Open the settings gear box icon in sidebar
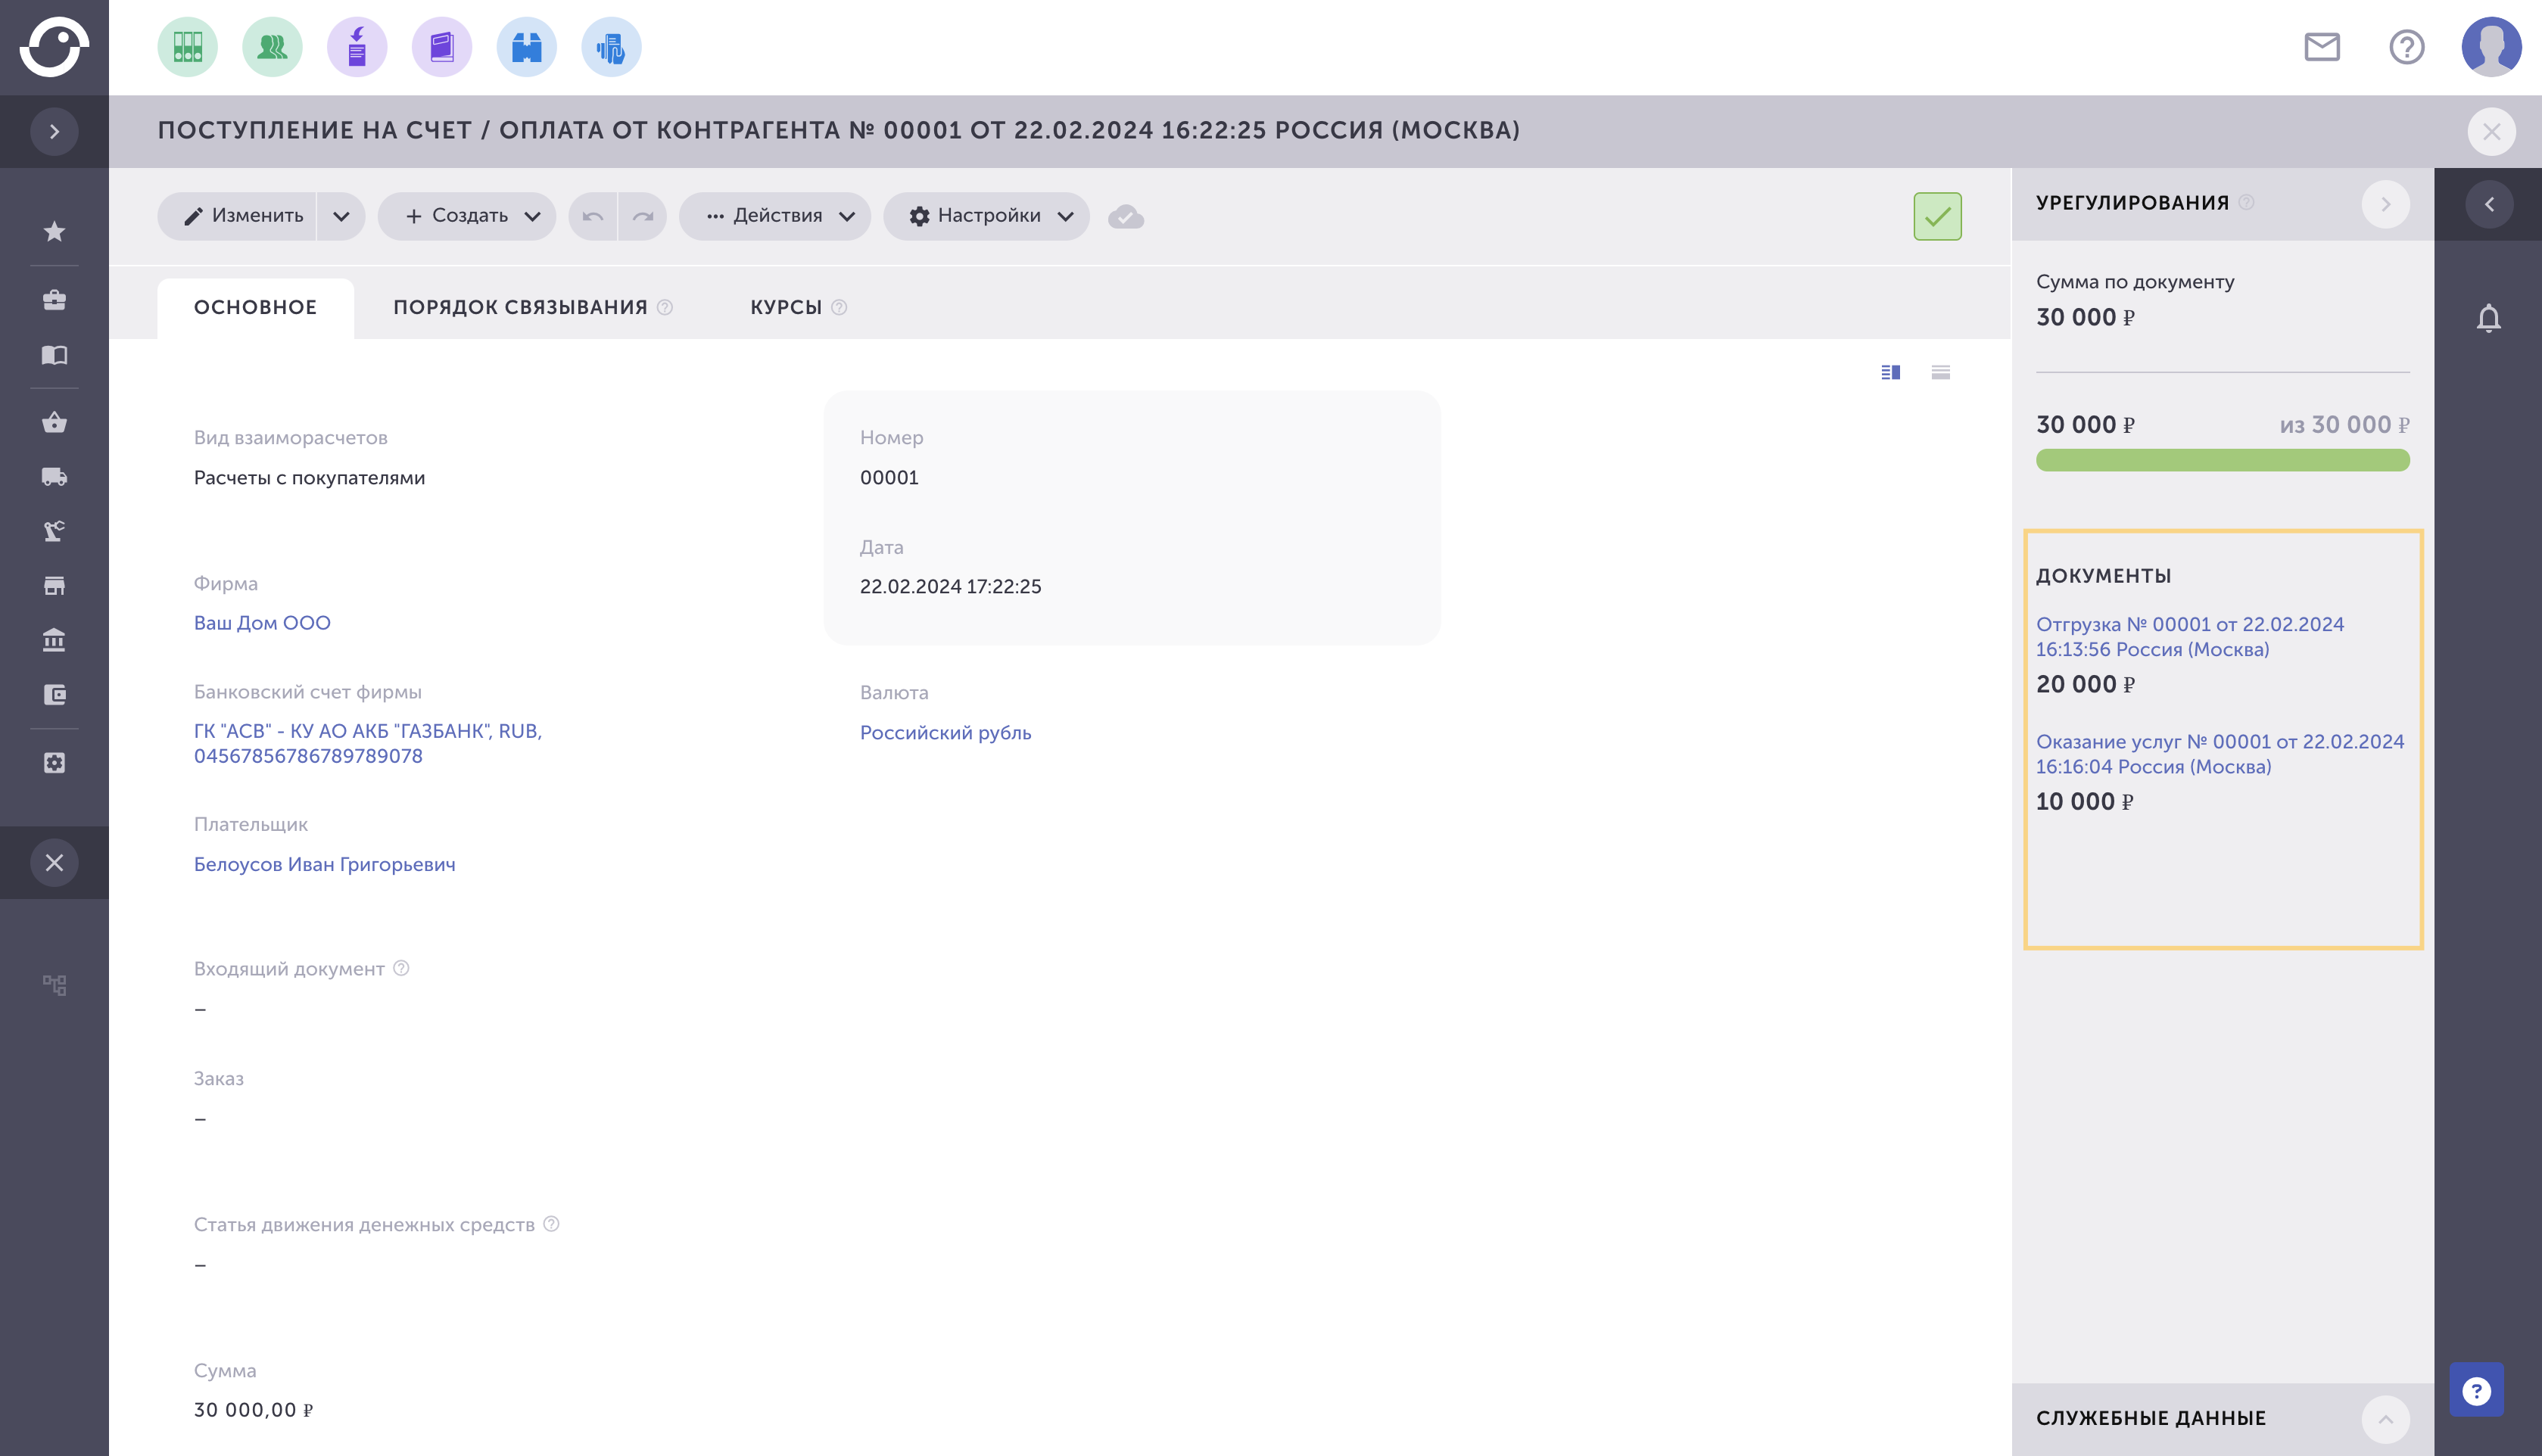The image size is (2542, 1456). point(54,763)
